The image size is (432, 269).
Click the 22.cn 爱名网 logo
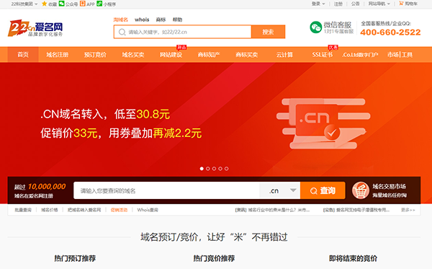coord(35,28)
